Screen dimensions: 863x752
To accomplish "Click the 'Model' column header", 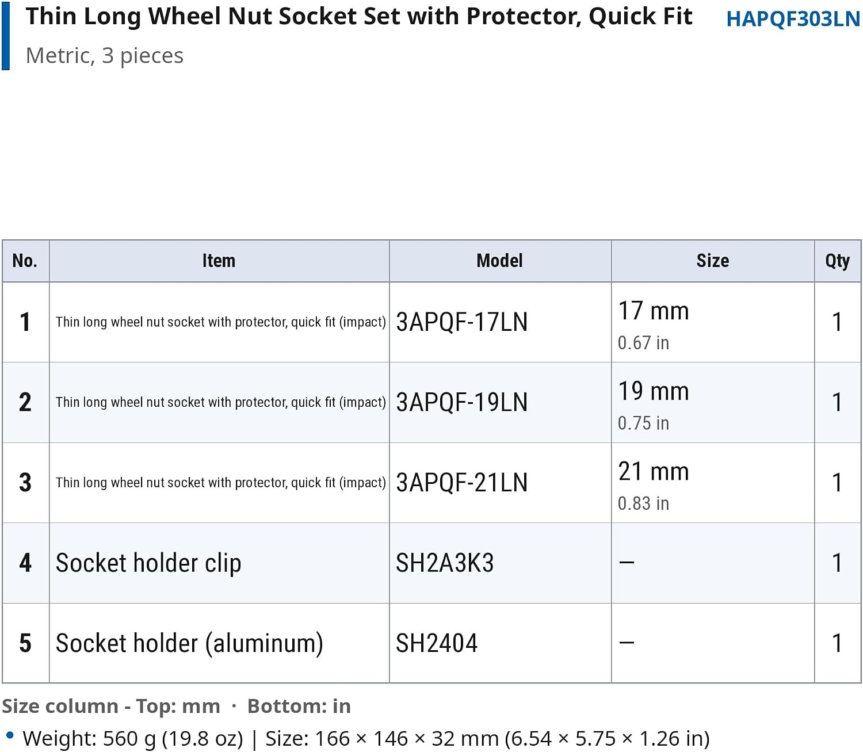I will pos(500,261).
